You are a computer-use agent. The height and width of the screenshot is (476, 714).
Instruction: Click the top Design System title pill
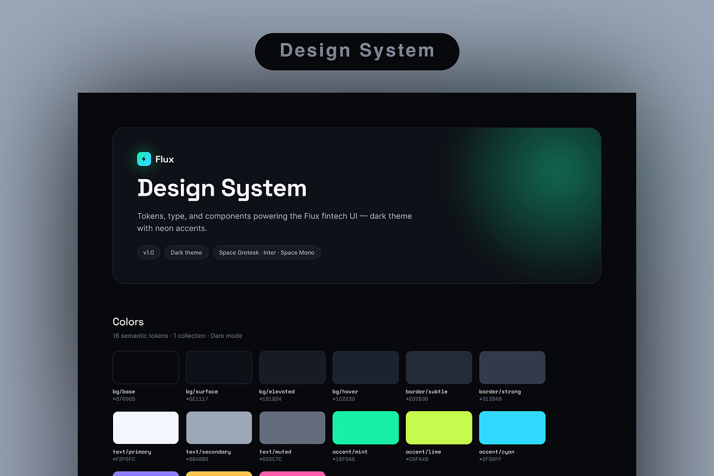[357, 51]
